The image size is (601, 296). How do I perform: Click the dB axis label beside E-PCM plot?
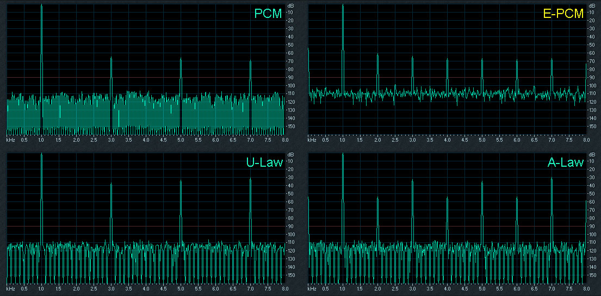(592, 5)
